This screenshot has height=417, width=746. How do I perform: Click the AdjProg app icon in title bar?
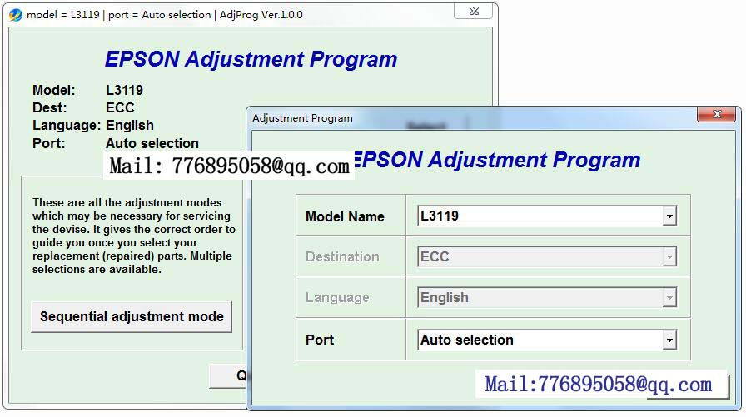coord(15,15)
